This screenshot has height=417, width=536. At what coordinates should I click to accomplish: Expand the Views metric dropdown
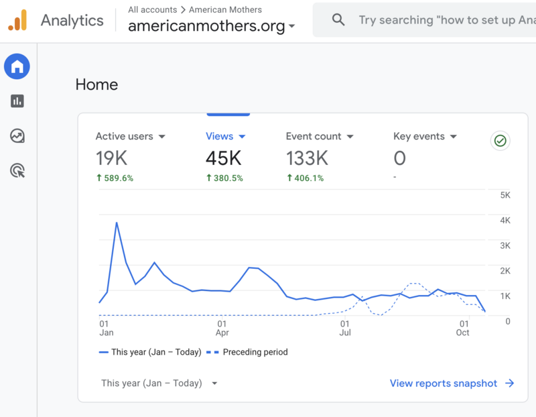click(x=242, y=137)
